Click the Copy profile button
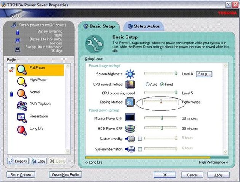Image resolution: width=240 pixels, height=182 pixels. click(38, 161)
